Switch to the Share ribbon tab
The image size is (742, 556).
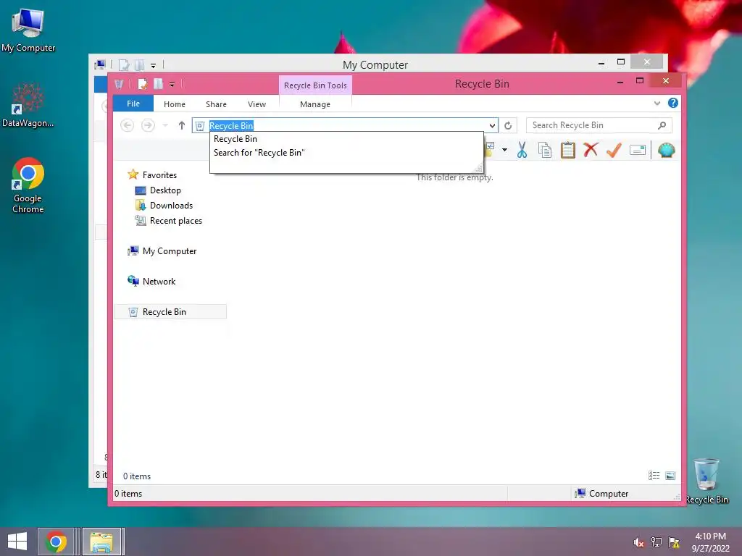(216, 104)
